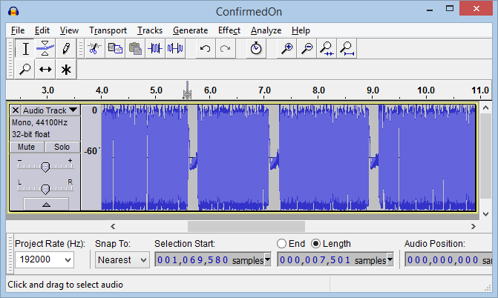Screen dimensions: 498x298
Task: Click Fit Project in window icon
Action: [347, 49]
